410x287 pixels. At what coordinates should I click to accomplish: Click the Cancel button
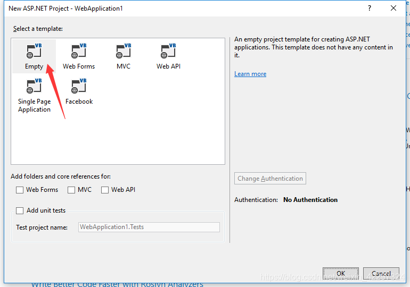(x=381, y=273)
